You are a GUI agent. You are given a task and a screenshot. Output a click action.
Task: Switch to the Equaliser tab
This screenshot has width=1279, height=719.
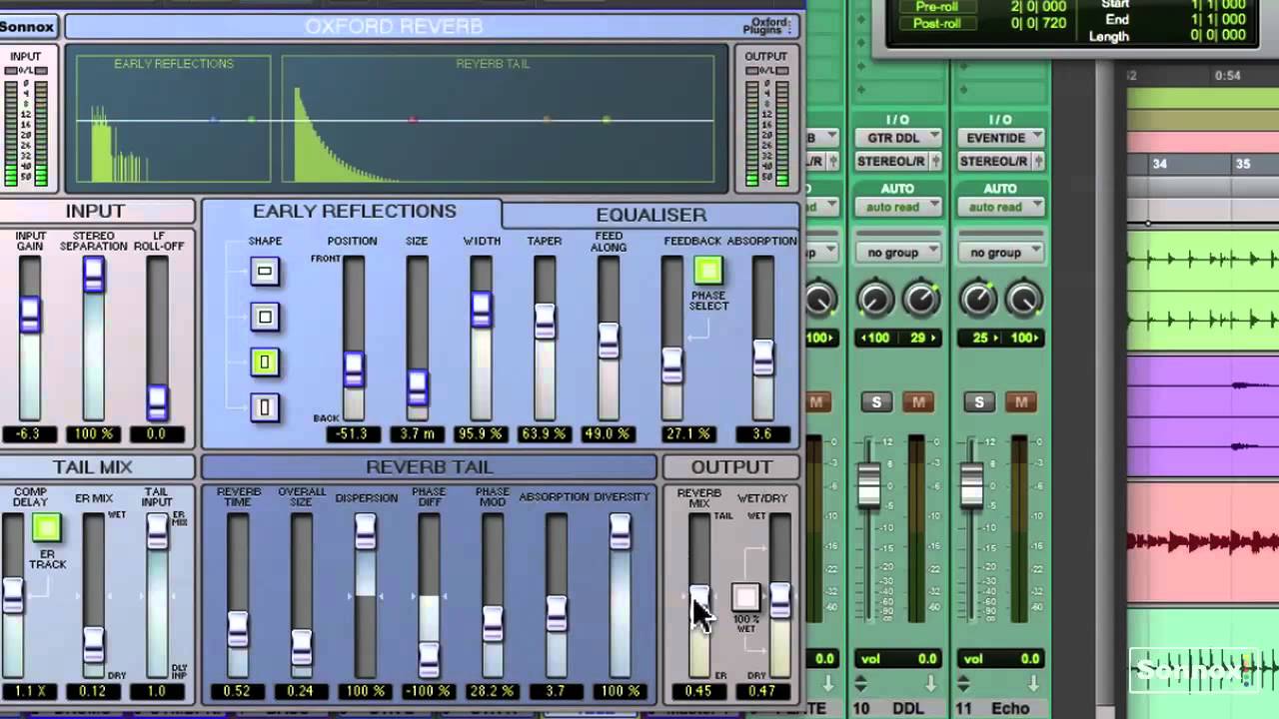point(650,215)
